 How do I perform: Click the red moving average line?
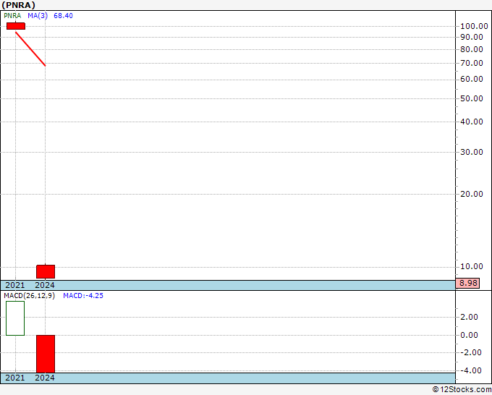tap(30, 49)
